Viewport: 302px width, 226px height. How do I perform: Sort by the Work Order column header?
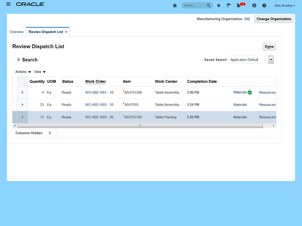coord(95,82)
